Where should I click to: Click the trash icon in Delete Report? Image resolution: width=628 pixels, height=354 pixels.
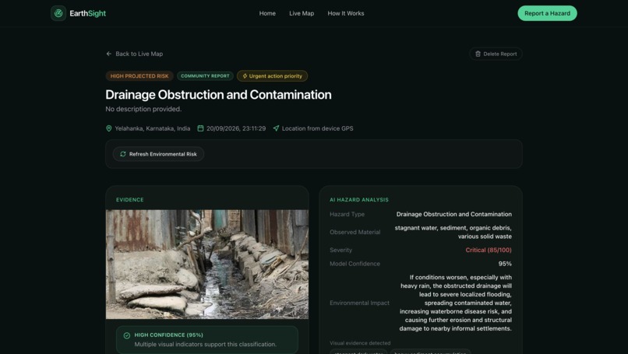tap(478, 54)
